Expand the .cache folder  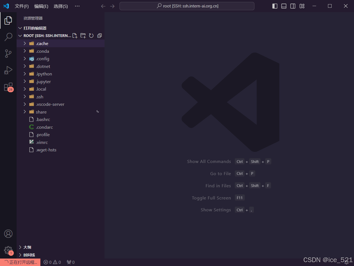pyautogui.click(x=61, y=43)
